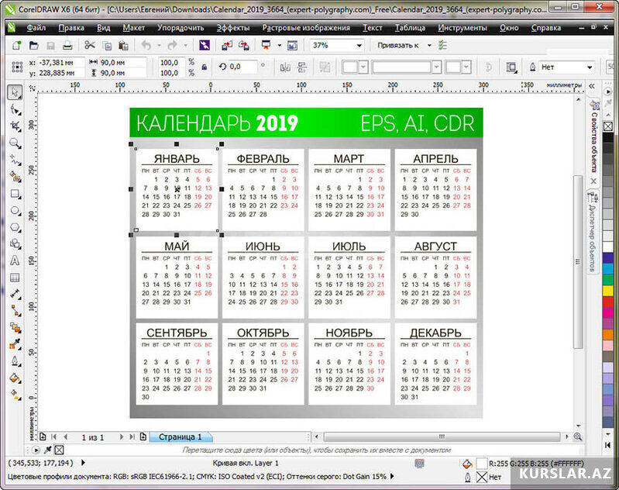Screen dimensions: 619x490
Task: Click the X position field
Action: (x=61, y=63)
